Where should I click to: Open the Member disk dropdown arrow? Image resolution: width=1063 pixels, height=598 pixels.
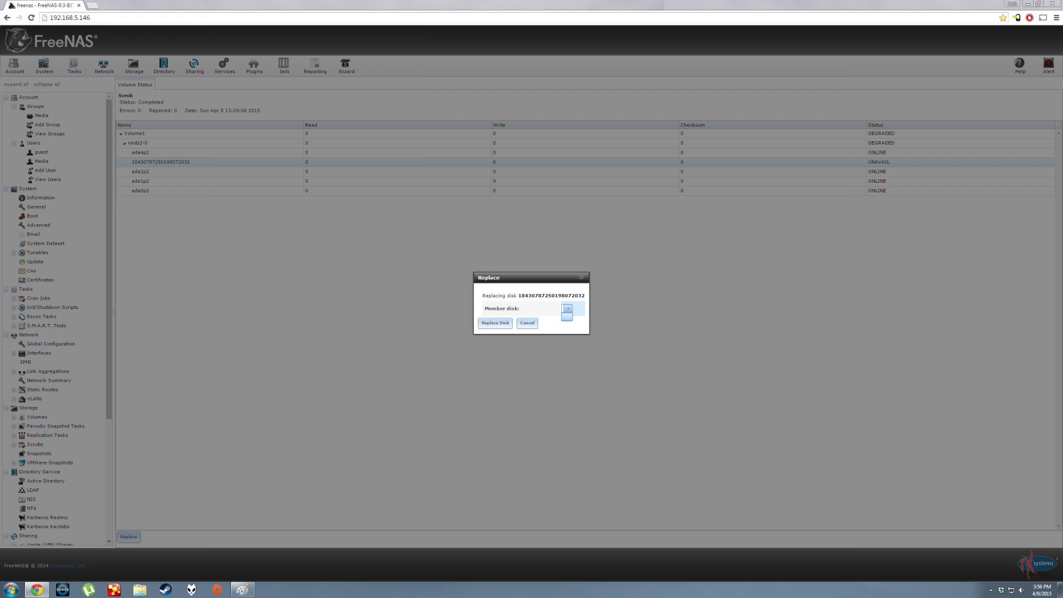pyautogui.click(x=567, y=308)
